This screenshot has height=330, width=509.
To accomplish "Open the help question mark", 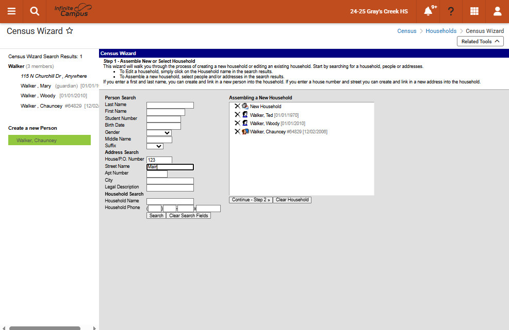I will 451,11.
